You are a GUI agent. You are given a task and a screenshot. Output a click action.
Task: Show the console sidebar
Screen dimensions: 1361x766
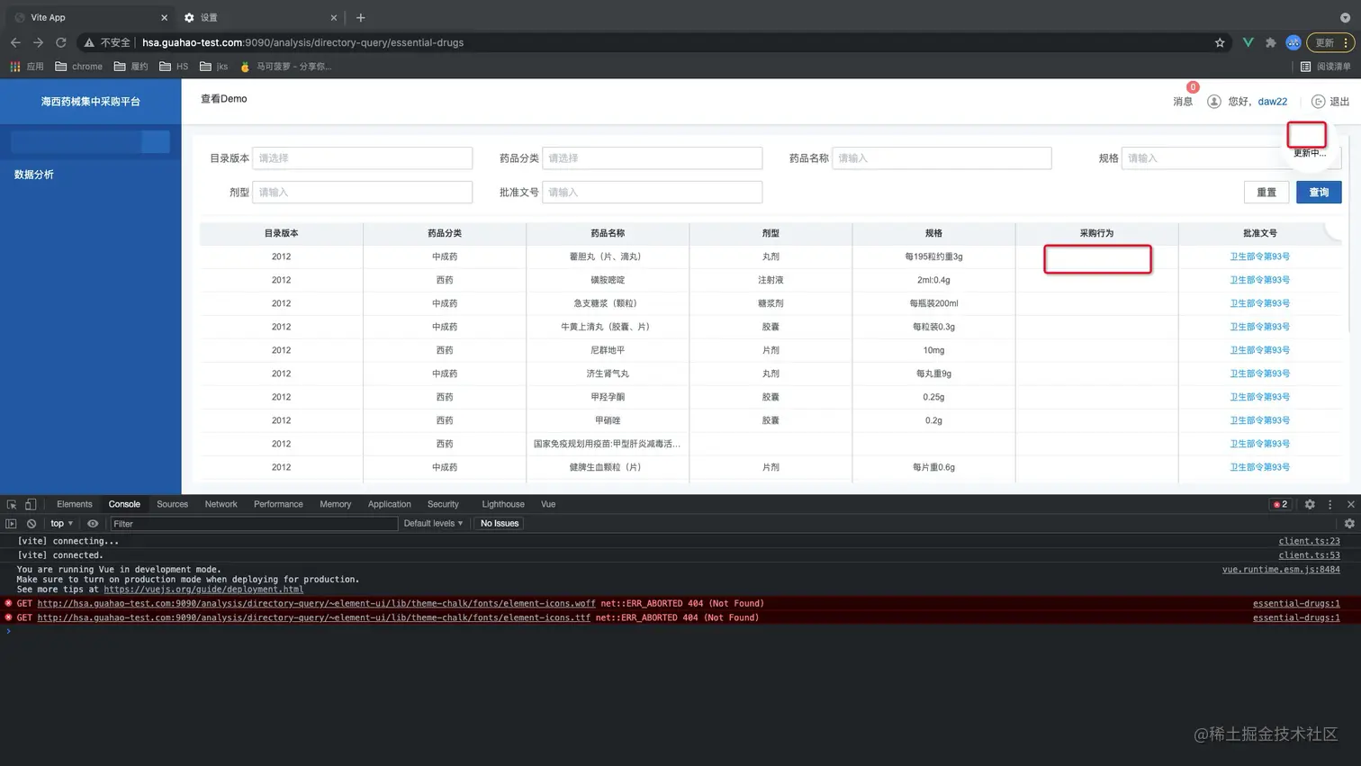(11, 524)
